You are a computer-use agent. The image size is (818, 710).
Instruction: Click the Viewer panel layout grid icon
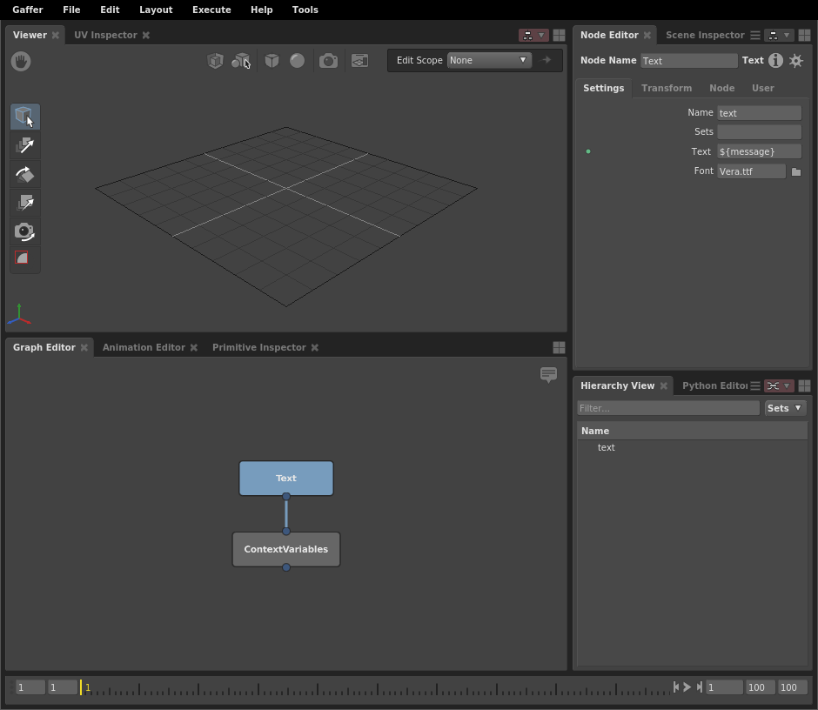coord(559,35)
